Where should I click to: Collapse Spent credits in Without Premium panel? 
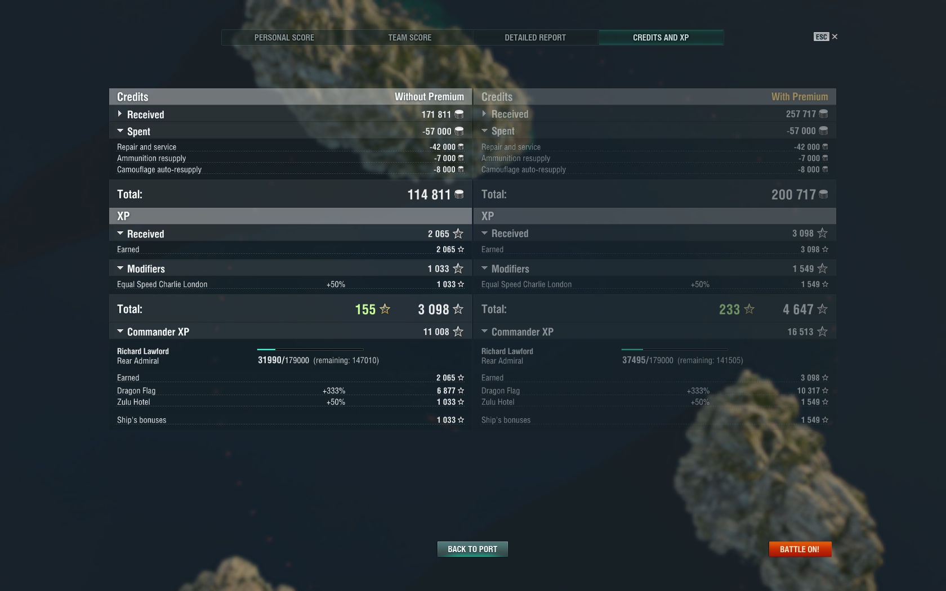tap(120, 131)
